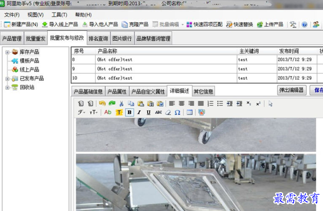This screenshot has height=211, width=323.
Task: Switch to 产品自定义属性 sub-tab
Action: click(148, 92)
